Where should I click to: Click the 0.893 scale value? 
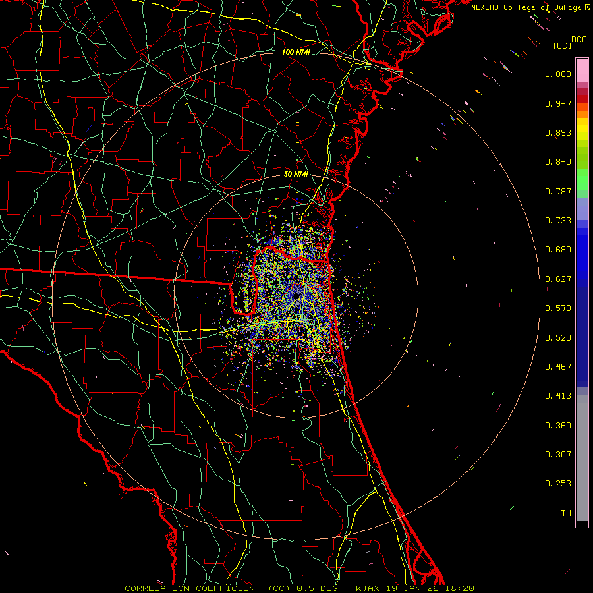click(x=558, y=132)
